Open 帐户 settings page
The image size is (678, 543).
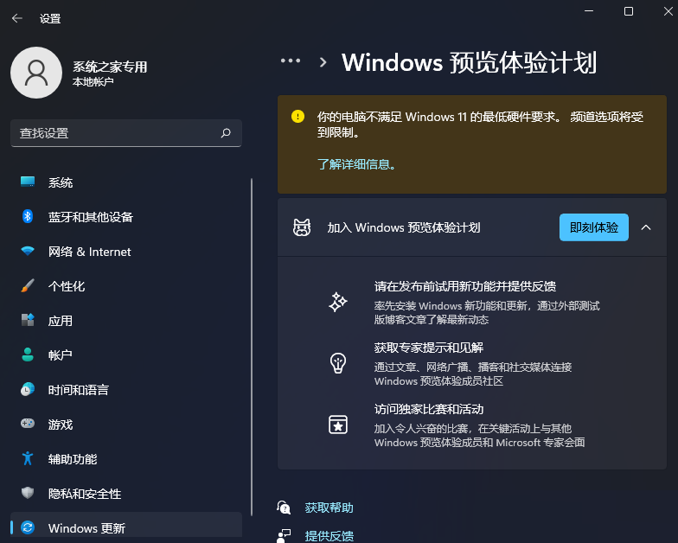pyautogui.click(x=126, y=355)
